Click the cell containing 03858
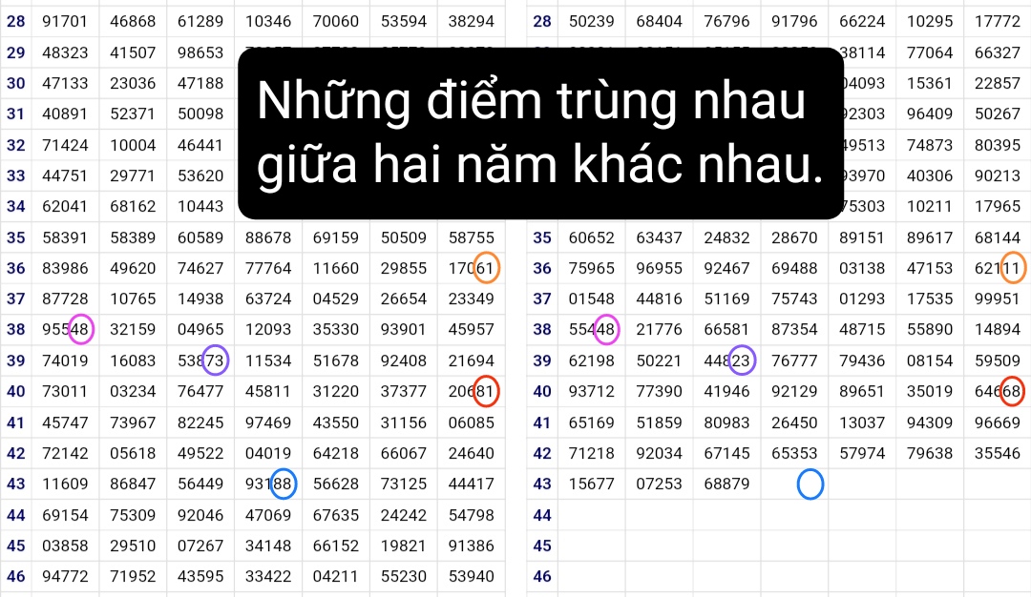The image size is (1031, 597). [65, 546]
